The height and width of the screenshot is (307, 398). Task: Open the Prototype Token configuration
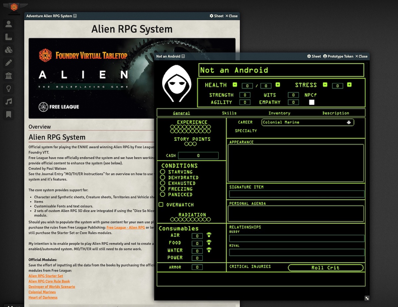(338, 56)
